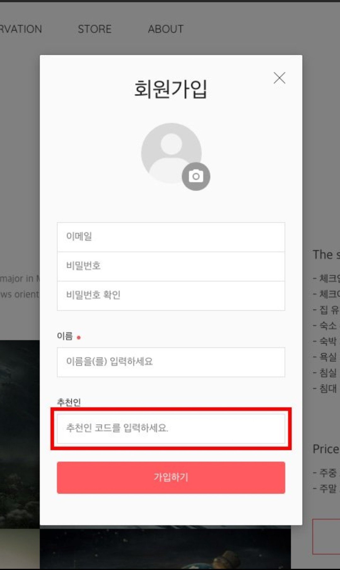
Task: Open the STORE menu item
Action: click(95, 29)
